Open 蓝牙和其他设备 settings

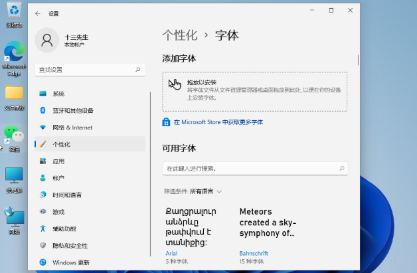pos(73,110)
